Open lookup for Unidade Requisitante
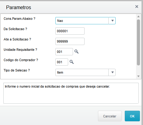Image resolution: width=143 pixels, height=125 pixels. pyautogui.click(x=76, y=52)
